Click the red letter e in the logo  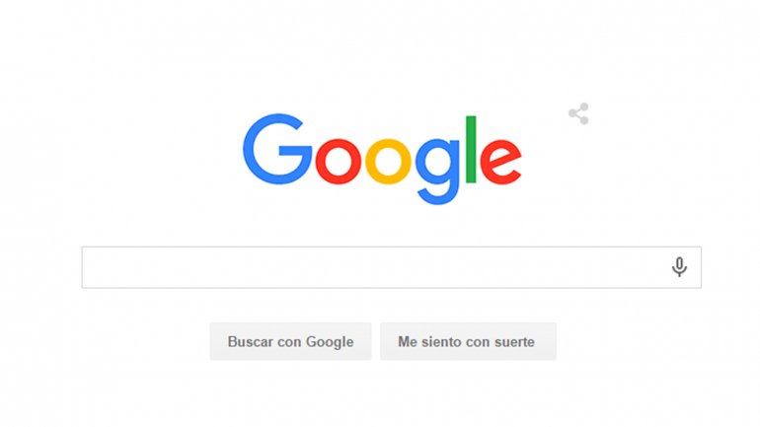(500, 161)
